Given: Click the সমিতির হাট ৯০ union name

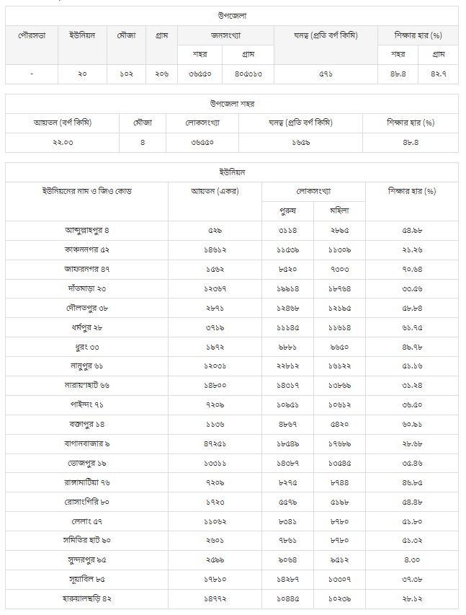Looking at the screenshot, I should (86, 541).
